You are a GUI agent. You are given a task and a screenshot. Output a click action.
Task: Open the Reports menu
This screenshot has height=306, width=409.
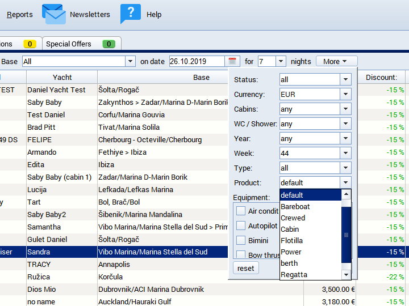[x=20, y=15]
